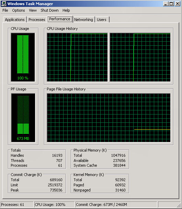Click the first CPU Usage History graph
The image size is (182, 209).
point(77,57)
